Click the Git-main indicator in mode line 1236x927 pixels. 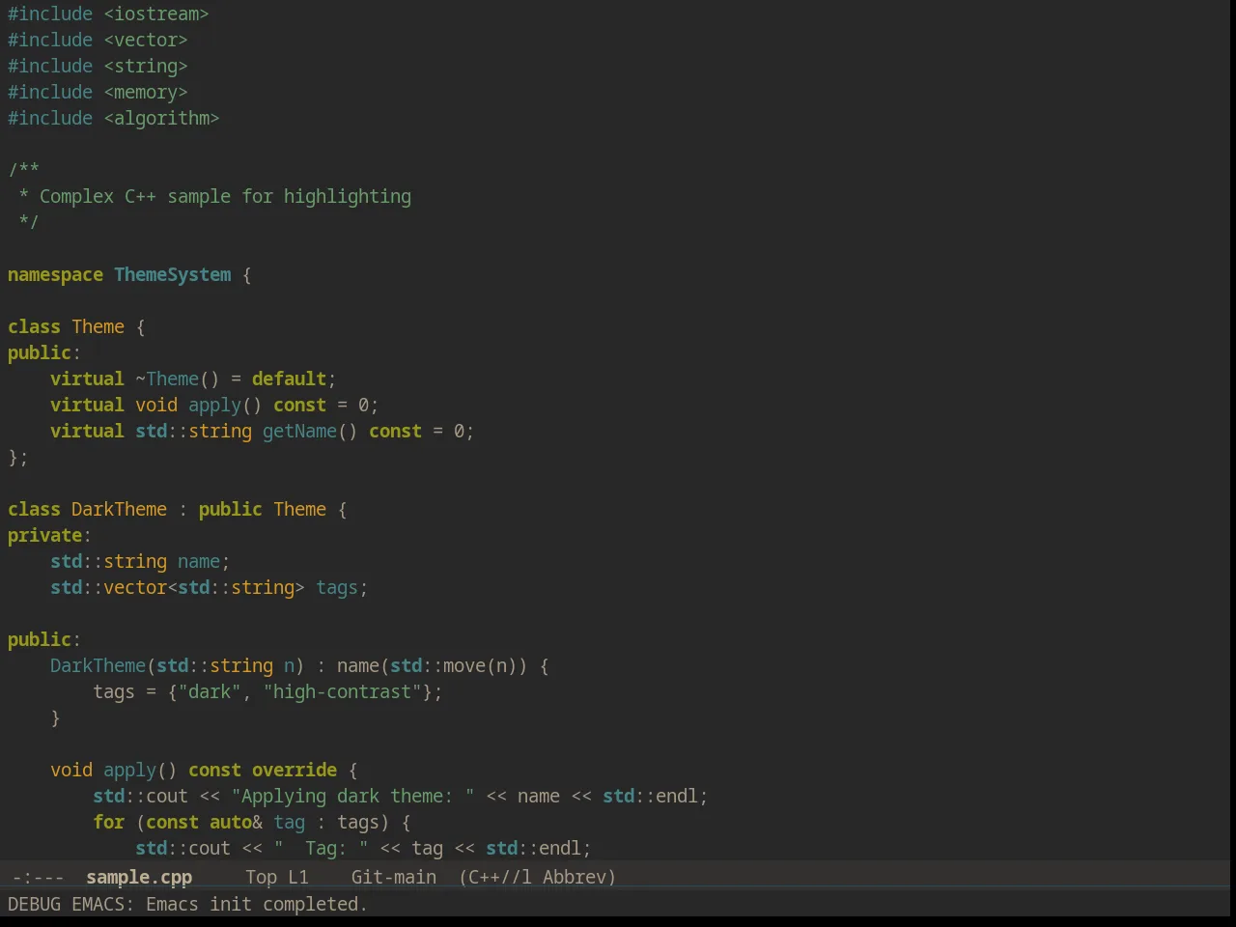(394, 877)
